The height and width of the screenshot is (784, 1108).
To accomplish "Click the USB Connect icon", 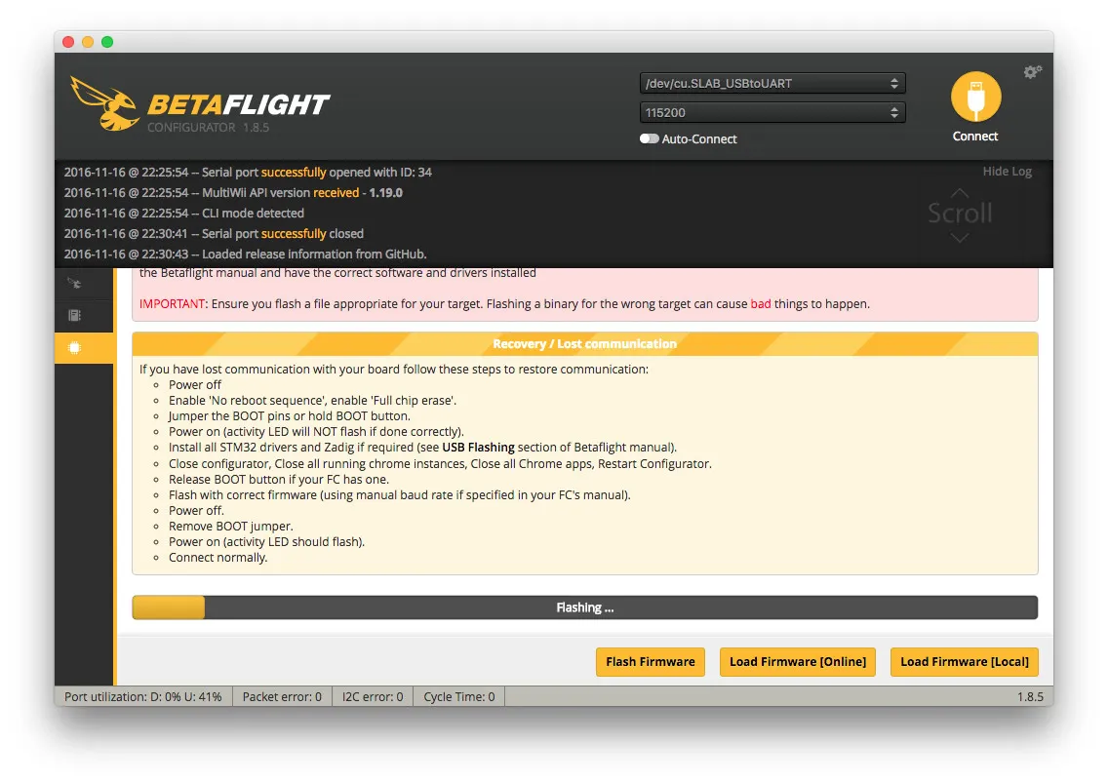I will tap(975, 98).
